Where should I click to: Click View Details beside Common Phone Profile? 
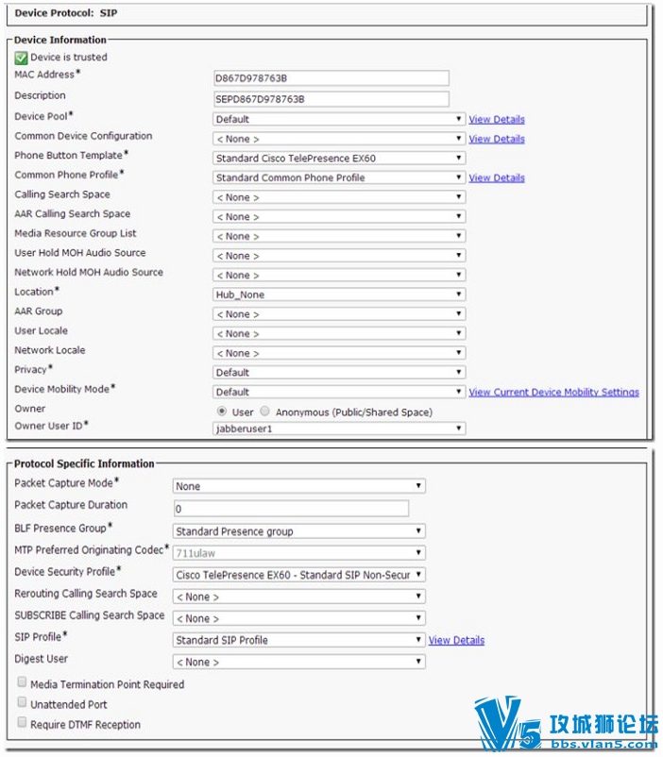coord(496,177)
